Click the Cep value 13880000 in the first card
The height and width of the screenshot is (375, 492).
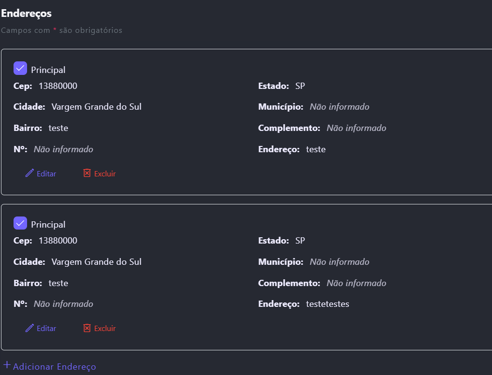click(58, 86)
